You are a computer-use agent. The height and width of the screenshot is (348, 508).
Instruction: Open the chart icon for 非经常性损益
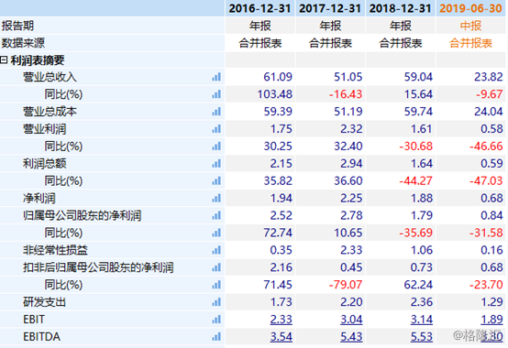coord(216,250)
